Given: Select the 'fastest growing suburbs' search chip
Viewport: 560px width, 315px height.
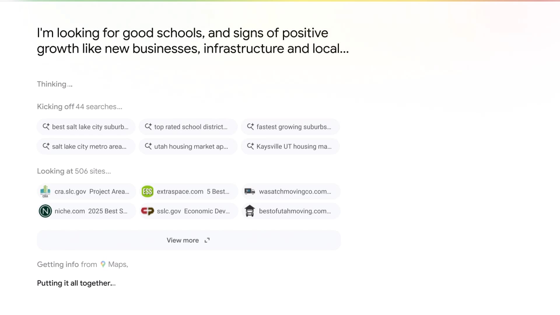Looking at the screenshot, I should pyautogui.click(x=293, y=127).
